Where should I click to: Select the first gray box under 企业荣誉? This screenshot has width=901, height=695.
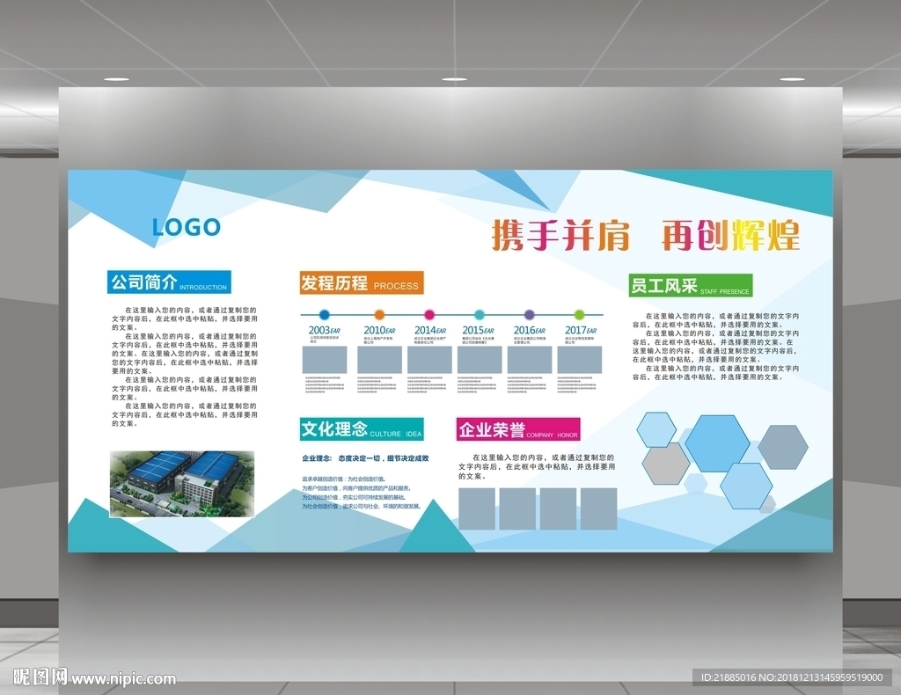(477, 508)
